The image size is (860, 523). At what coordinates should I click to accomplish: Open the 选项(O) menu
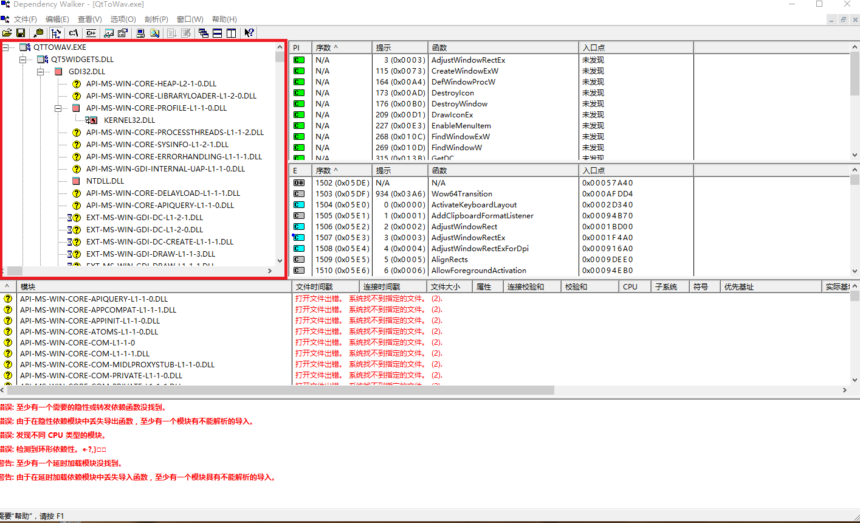point(123,19)
